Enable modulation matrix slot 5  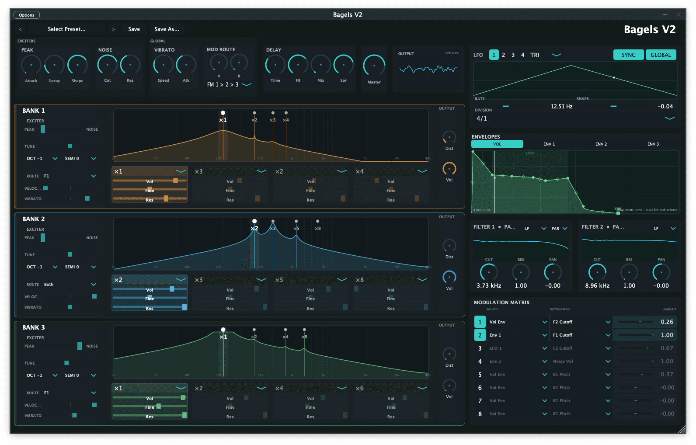click(480, 375)
